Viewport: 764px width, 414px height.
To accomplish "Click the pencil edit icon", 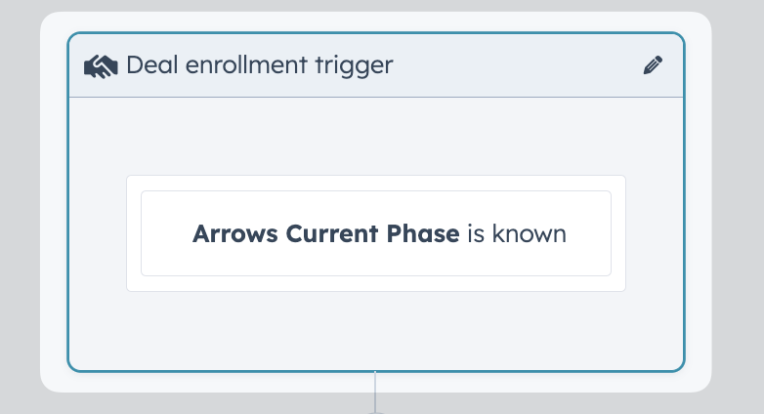I will pos(653,65).
